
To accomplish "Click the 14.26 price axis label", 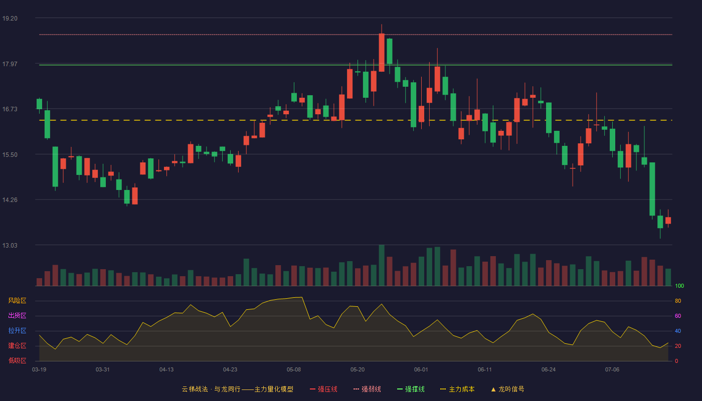I will (10, 200).
